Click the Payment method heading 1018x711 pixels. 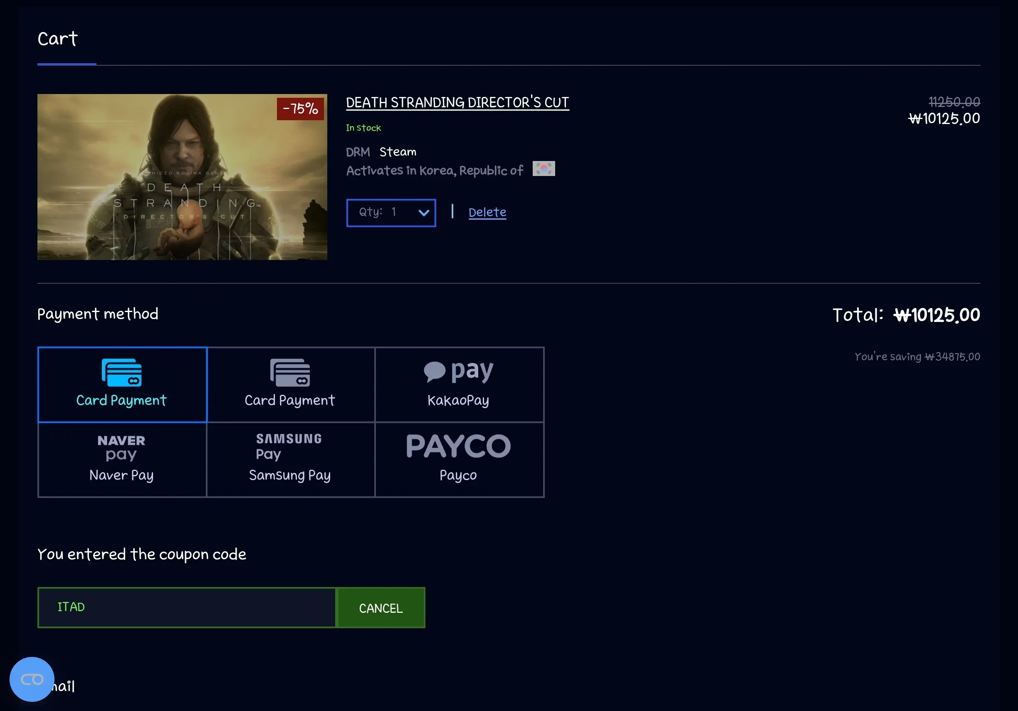(x=98, y=314)
